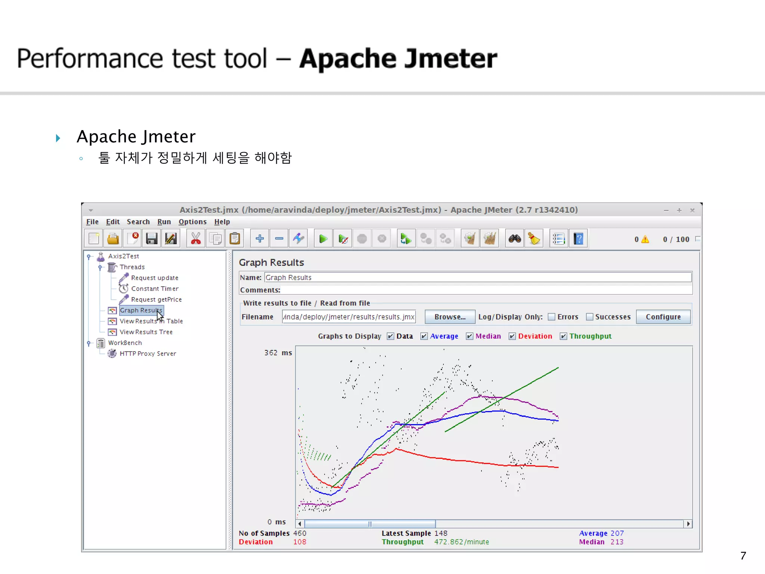765x574 pixels.
Task: Click the Paste clipboard icon
Action: pyautogui.click(x=235, y=238)
